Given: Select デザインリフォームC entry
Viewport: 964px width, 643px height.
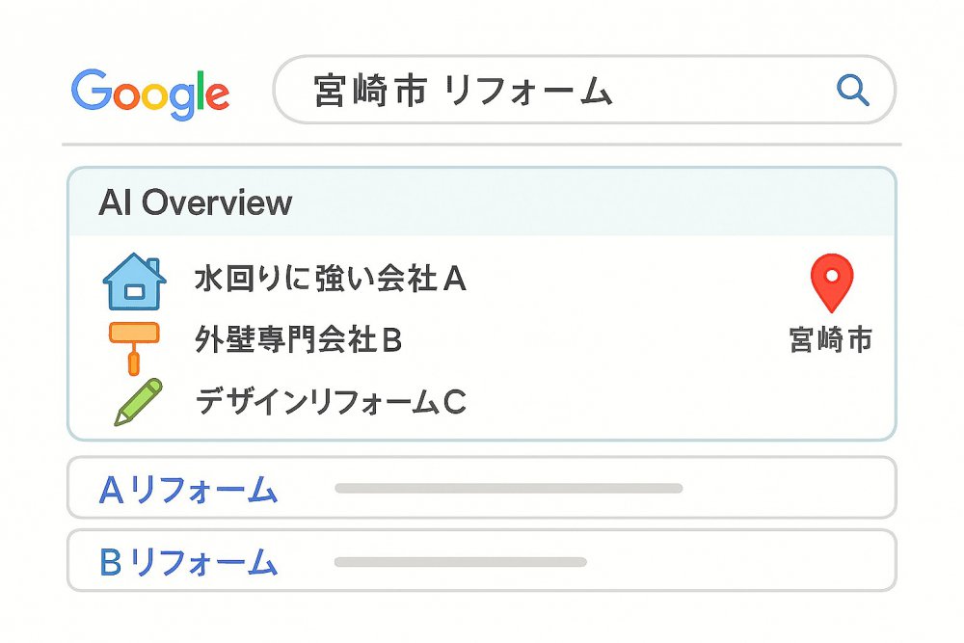Looking at the screenshot, I should pyautogui.click(x=331, y=402).
